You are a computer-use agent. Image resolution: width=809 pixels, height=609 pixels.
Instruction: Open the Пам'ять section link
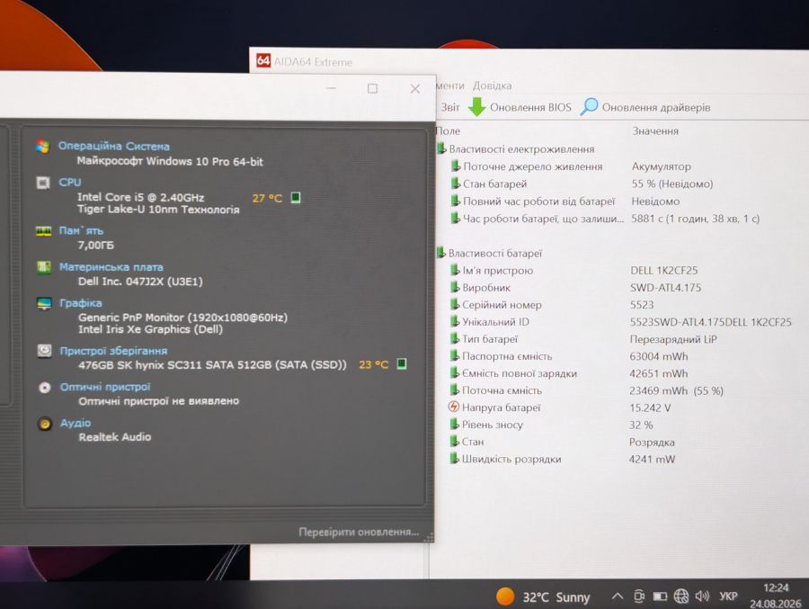(81, 230)
